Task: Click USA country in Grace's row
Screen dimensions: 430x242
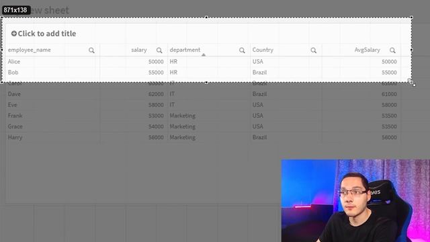Action: click(x=257, y=126)
